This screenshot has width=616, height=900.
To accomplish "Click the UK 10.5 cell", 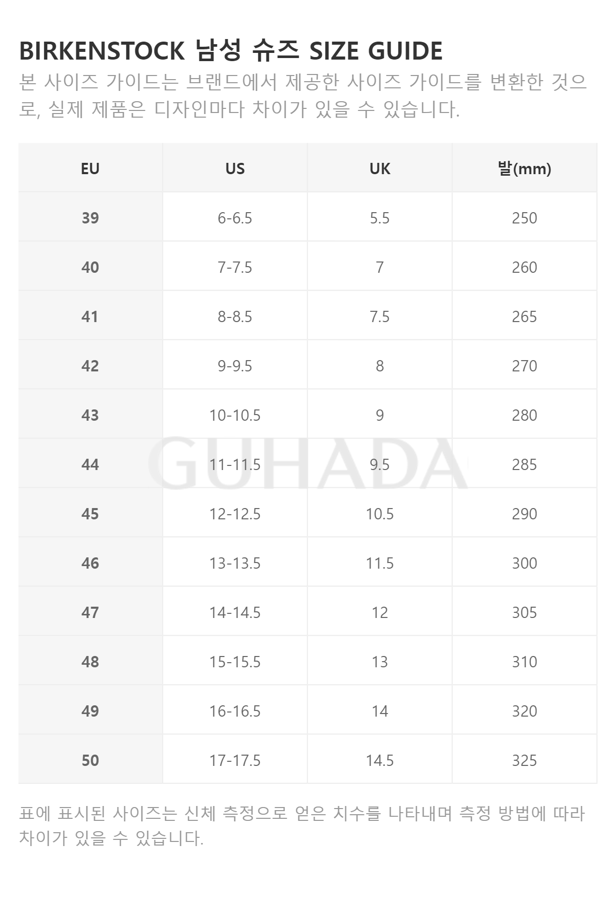I will coord(380,513).
